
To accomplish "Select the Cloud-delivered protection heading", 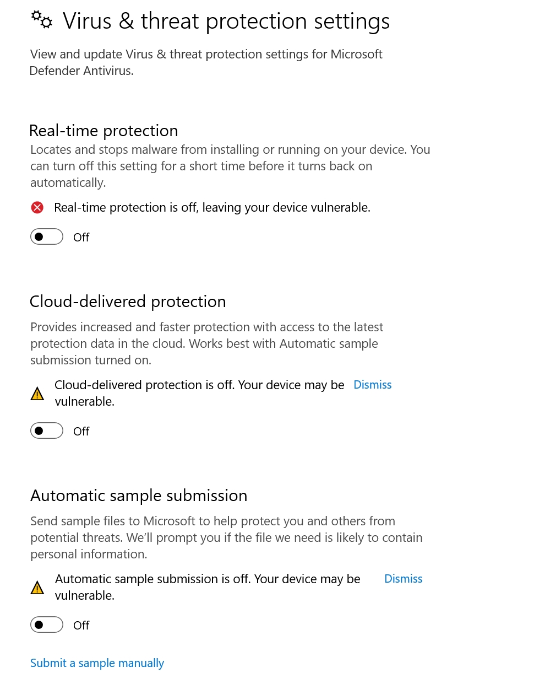I will (128, 302).
